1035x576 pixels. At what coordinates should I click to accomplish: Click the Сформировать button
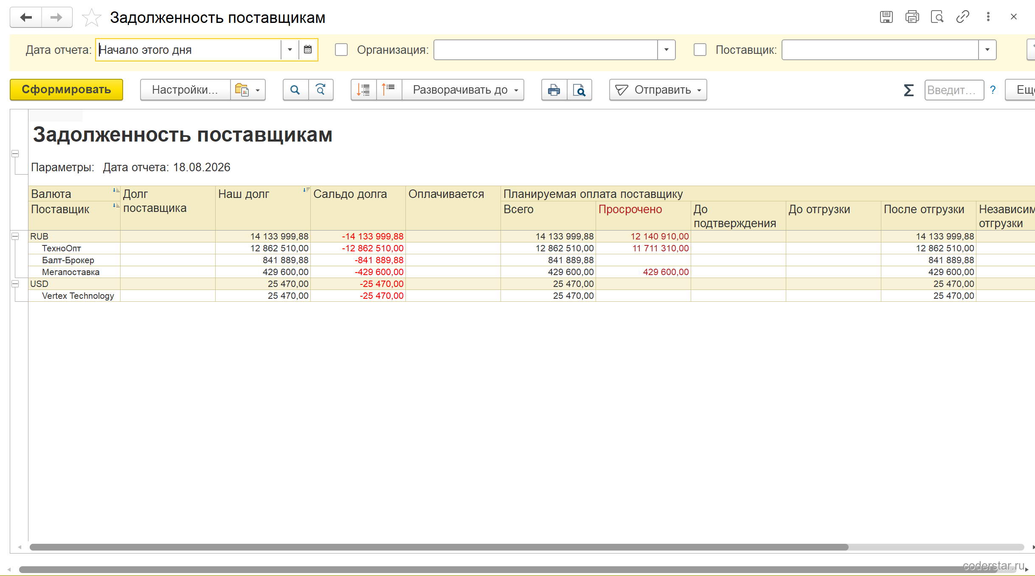point(66,90)
